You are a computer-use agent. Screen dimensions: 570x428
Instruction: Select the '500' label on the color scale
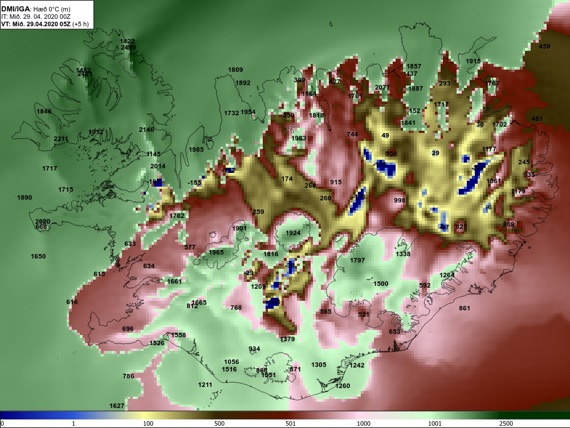click(219, 423)
